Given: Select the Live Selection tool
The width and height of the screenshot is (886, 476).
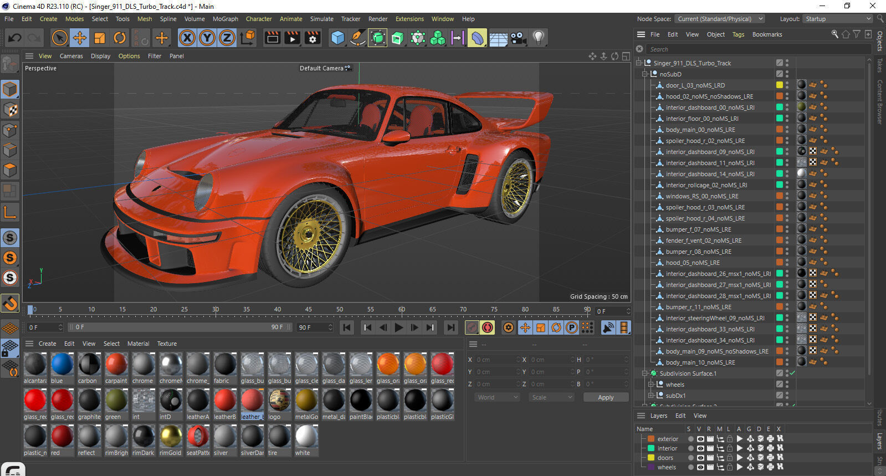Looking at the screenshot, I should point(59,38).
